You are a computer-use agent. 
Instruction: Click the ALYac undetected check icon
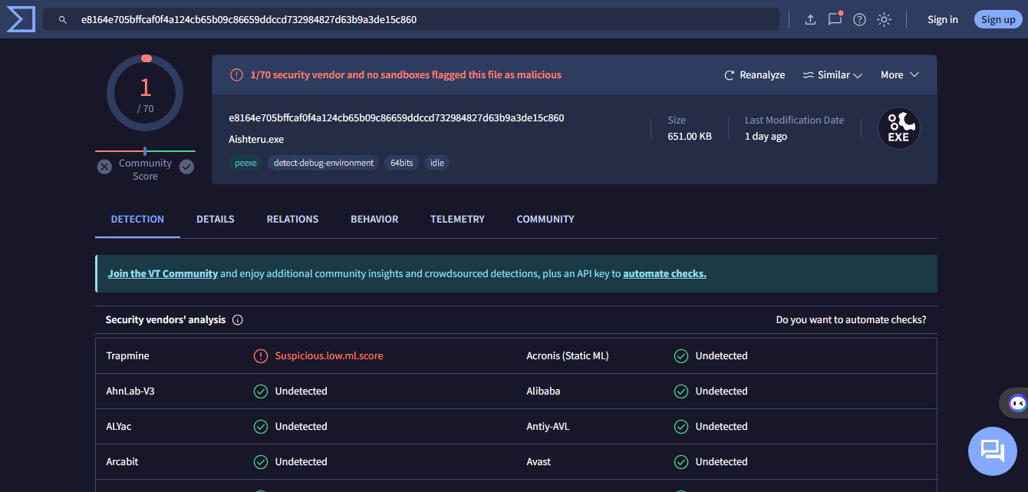click(x=261, y=427)
